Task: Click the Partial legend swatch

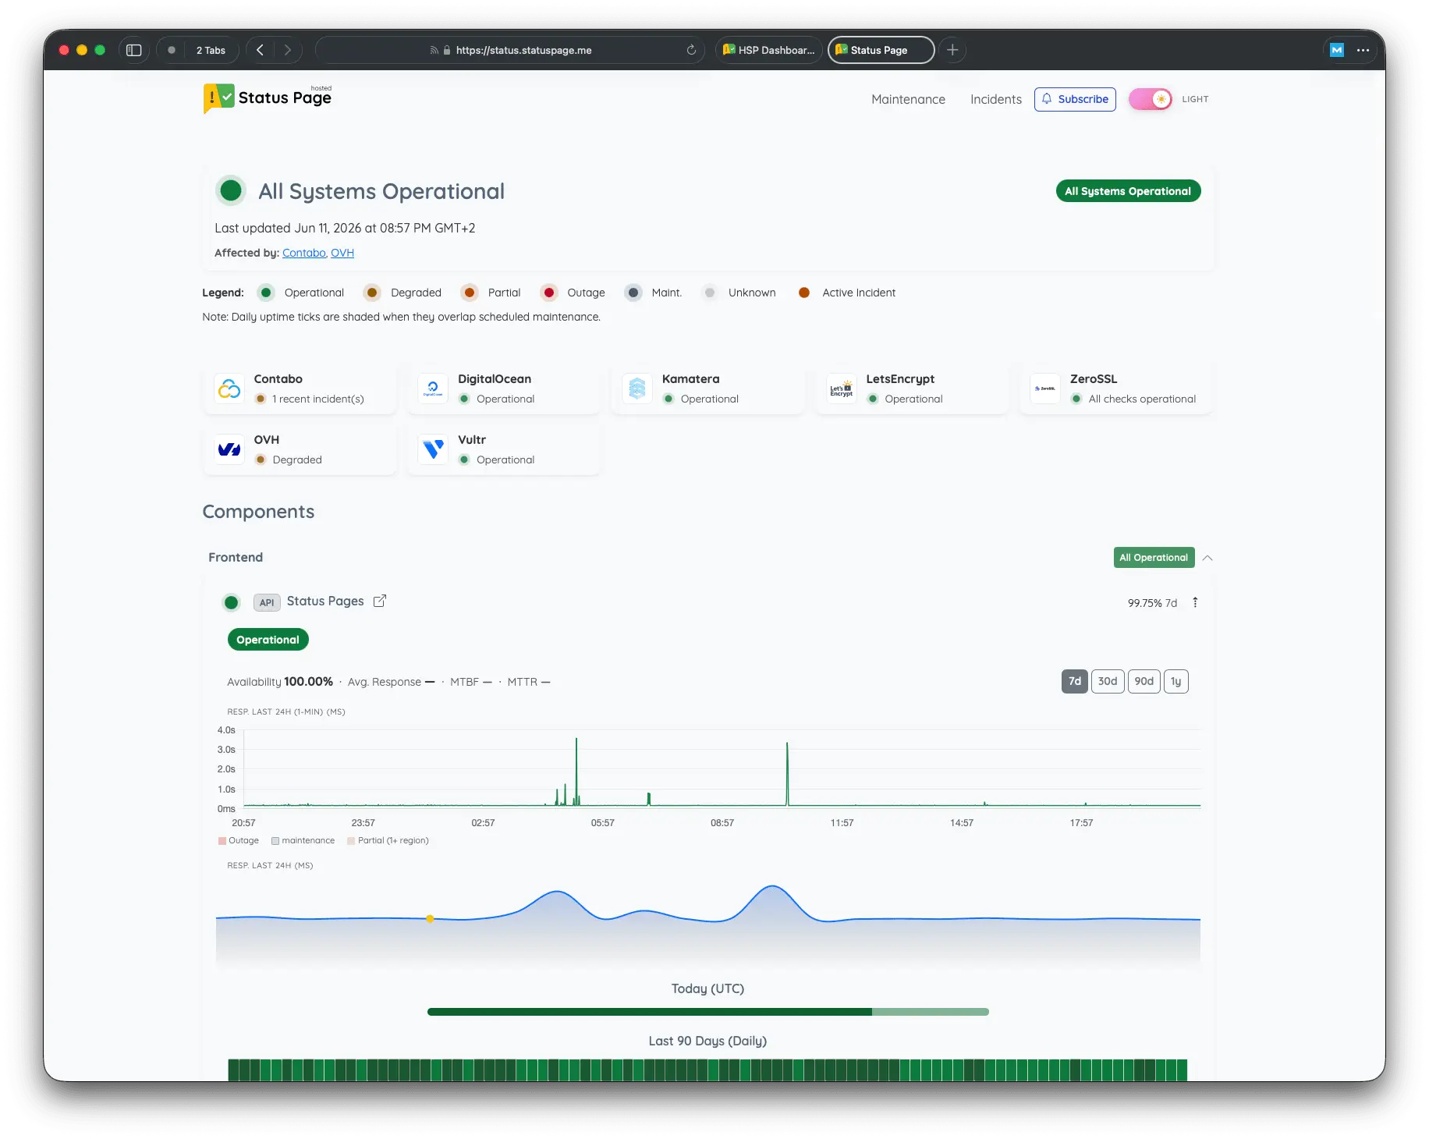Action: (x=469, y=293)
